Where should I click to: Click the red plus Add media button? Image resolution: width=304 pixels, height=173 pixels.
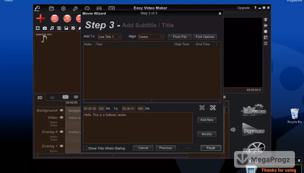41,18
